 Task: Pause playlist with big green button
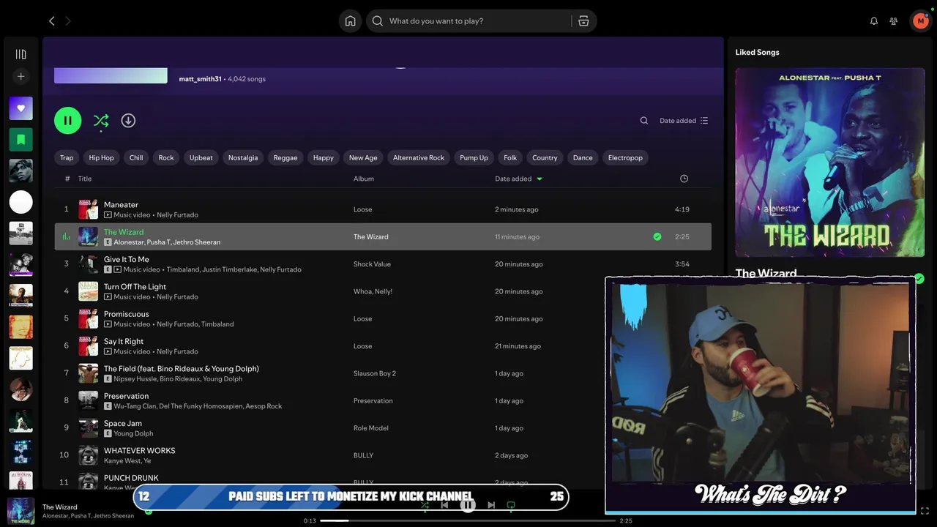(67, 121)
